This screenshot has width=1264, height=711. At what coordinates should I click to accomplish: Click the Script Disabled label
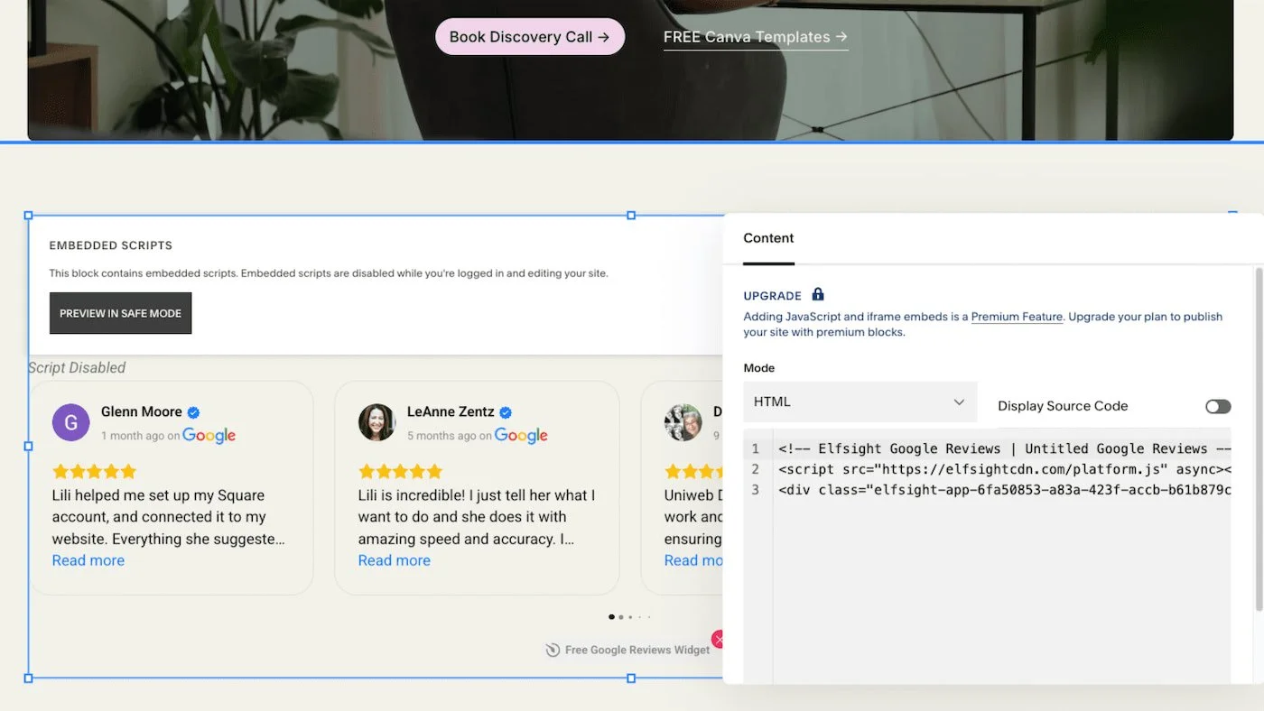77,367
